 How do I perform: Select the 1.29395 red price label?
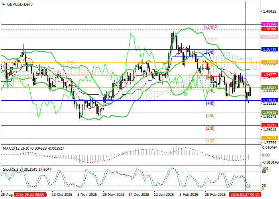pyautogui.click(x=269, y=125)
